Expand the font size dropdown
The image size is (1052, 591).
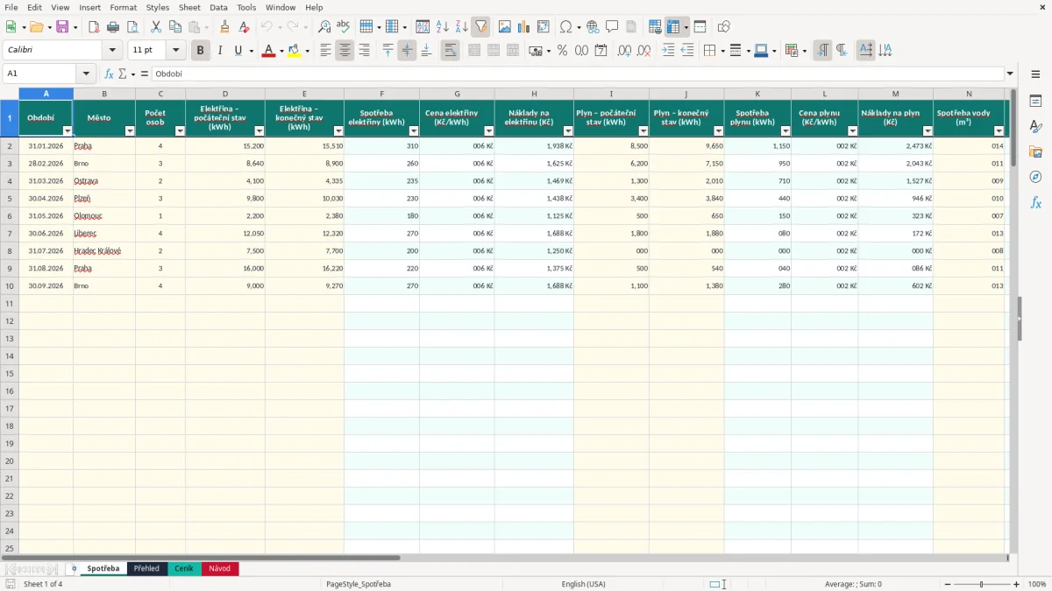click(176, 51)
